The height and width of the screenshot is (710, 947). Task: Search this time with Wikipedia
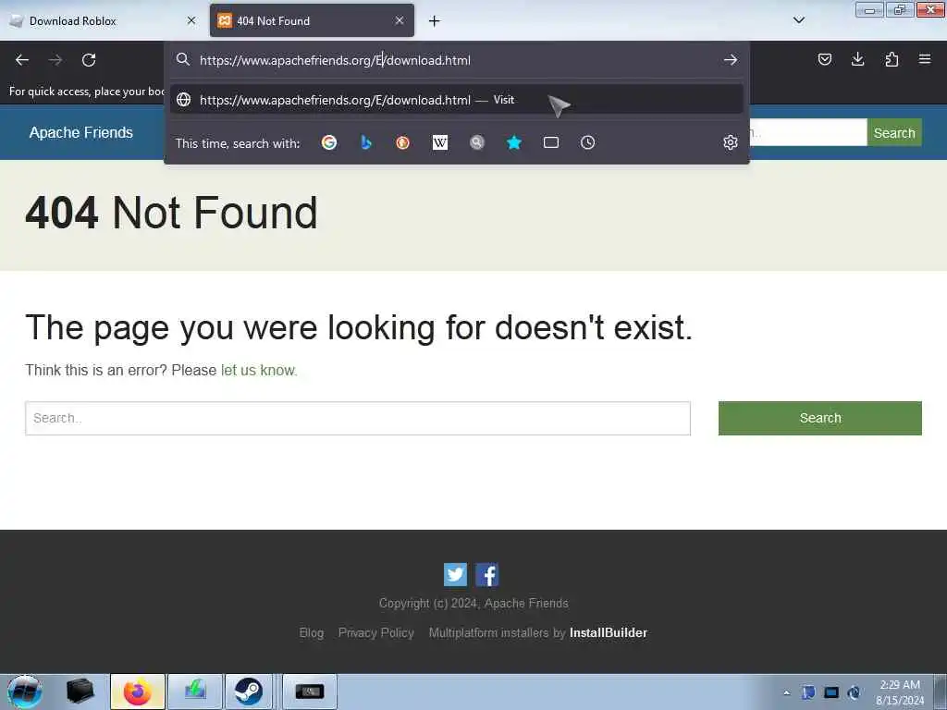pyautogui.click(x=440, y=142)
